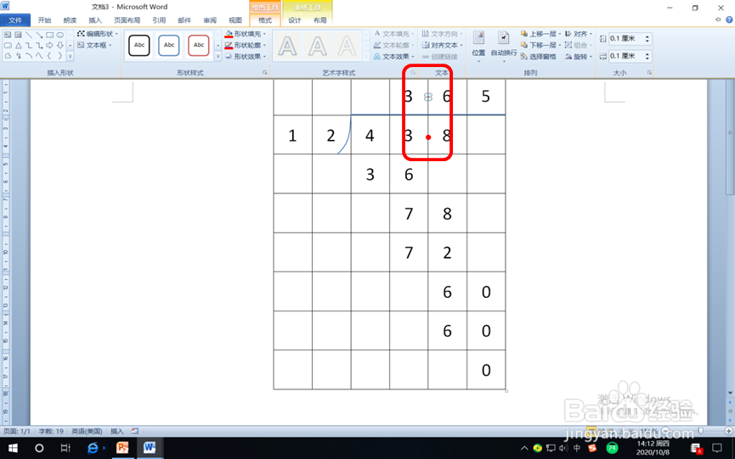Switch to the table Design (设计) tab
Image resolution: width=735 pixels, height=459 pixels.
pyautogui.click(x=295, y=20)
